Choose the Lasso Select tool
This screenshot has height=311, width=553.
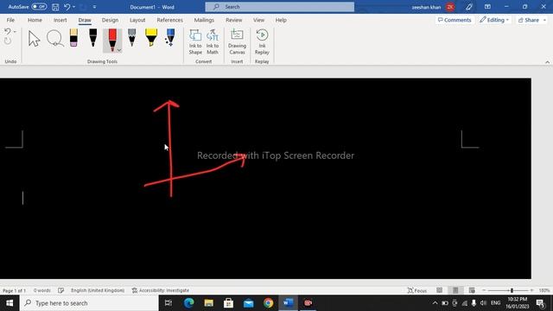[x=55, y=39]
